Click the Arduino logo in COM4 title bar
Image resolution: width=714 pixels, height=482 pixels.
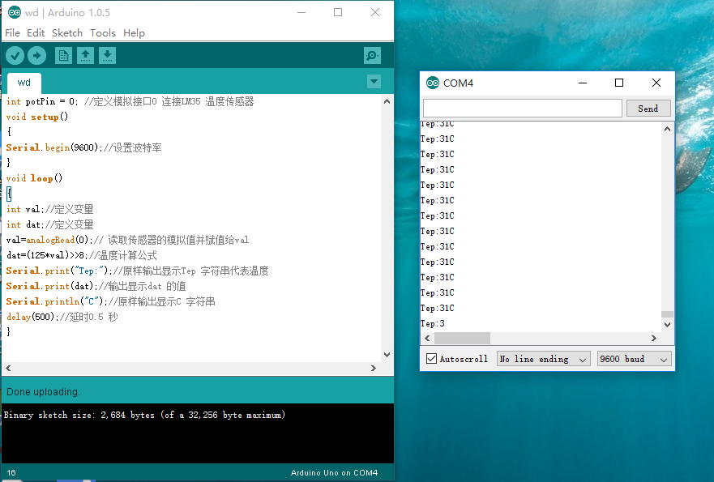(432, 83)
